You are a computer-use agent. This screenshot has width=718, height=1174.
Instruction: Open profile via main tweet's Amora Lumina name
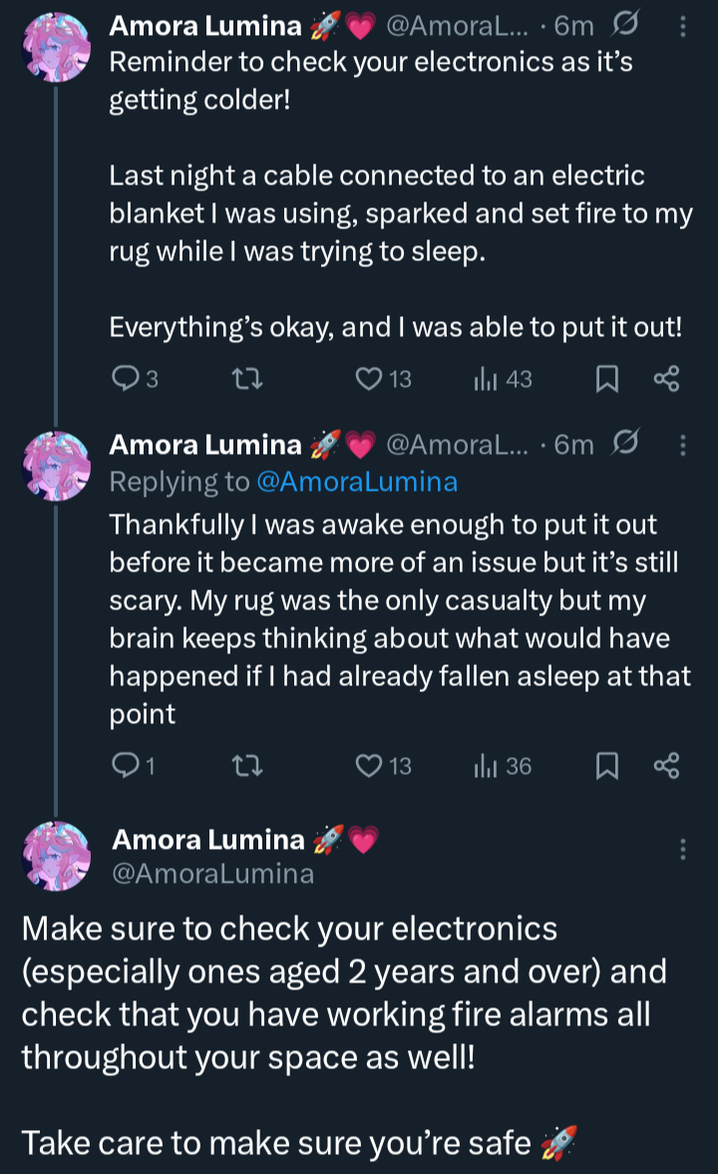(209, 841)
